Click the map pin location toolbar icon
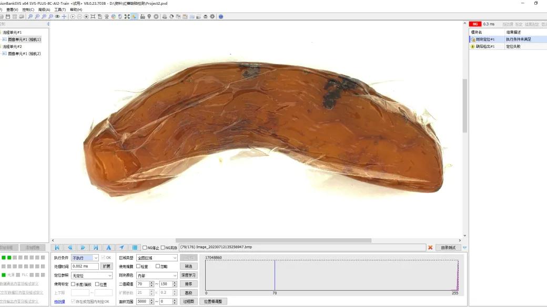The height and width of the screenshot is (307, 547). click(149, 16)
